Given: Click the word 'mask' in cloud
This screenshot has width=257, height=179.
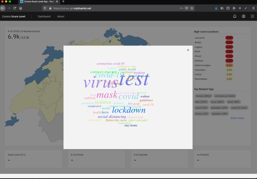Looking at the screenshot, I should click(107, 95).
